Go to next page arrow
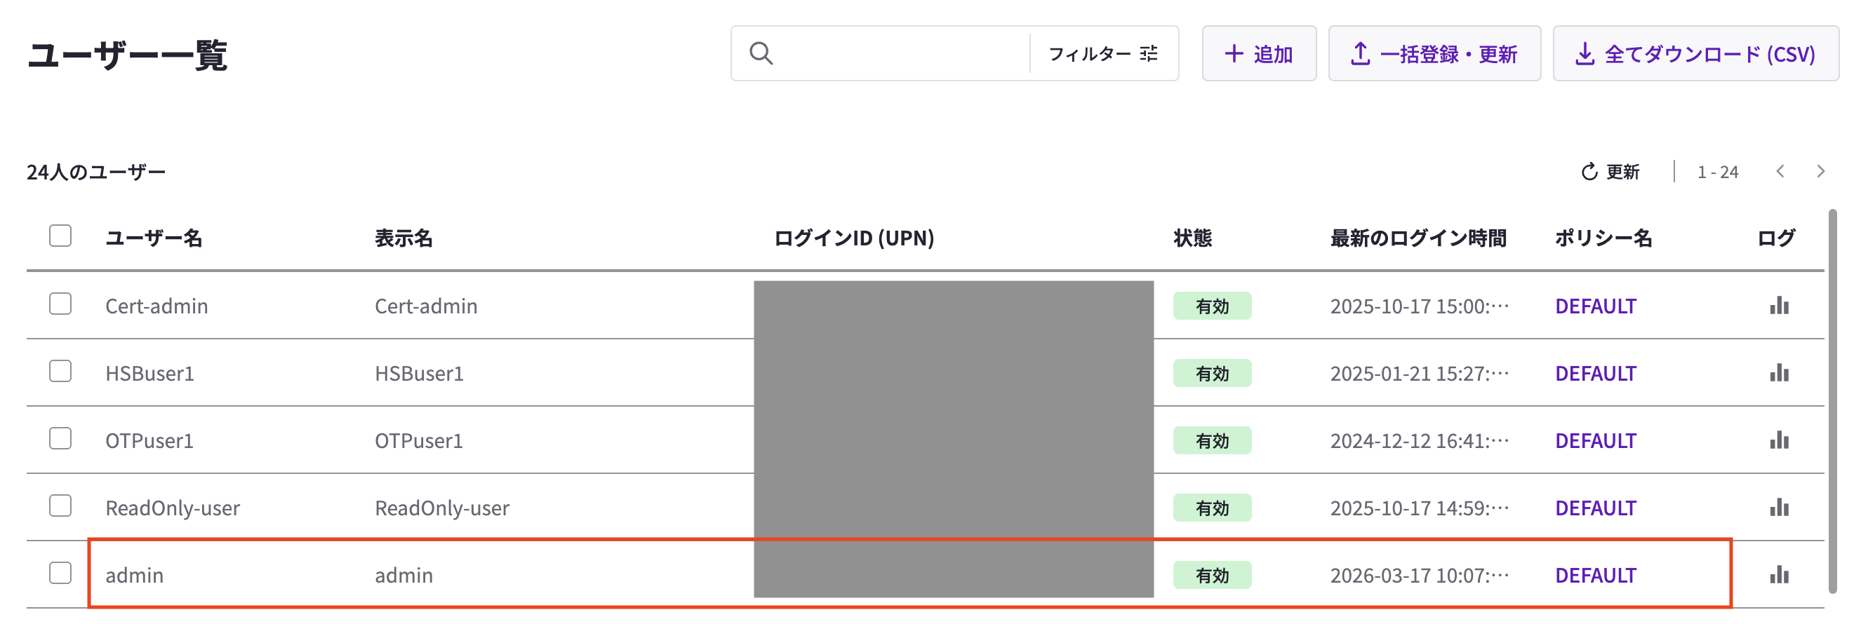The image size is (1868, 624). pyautogui.click(x=1821, y=172)
